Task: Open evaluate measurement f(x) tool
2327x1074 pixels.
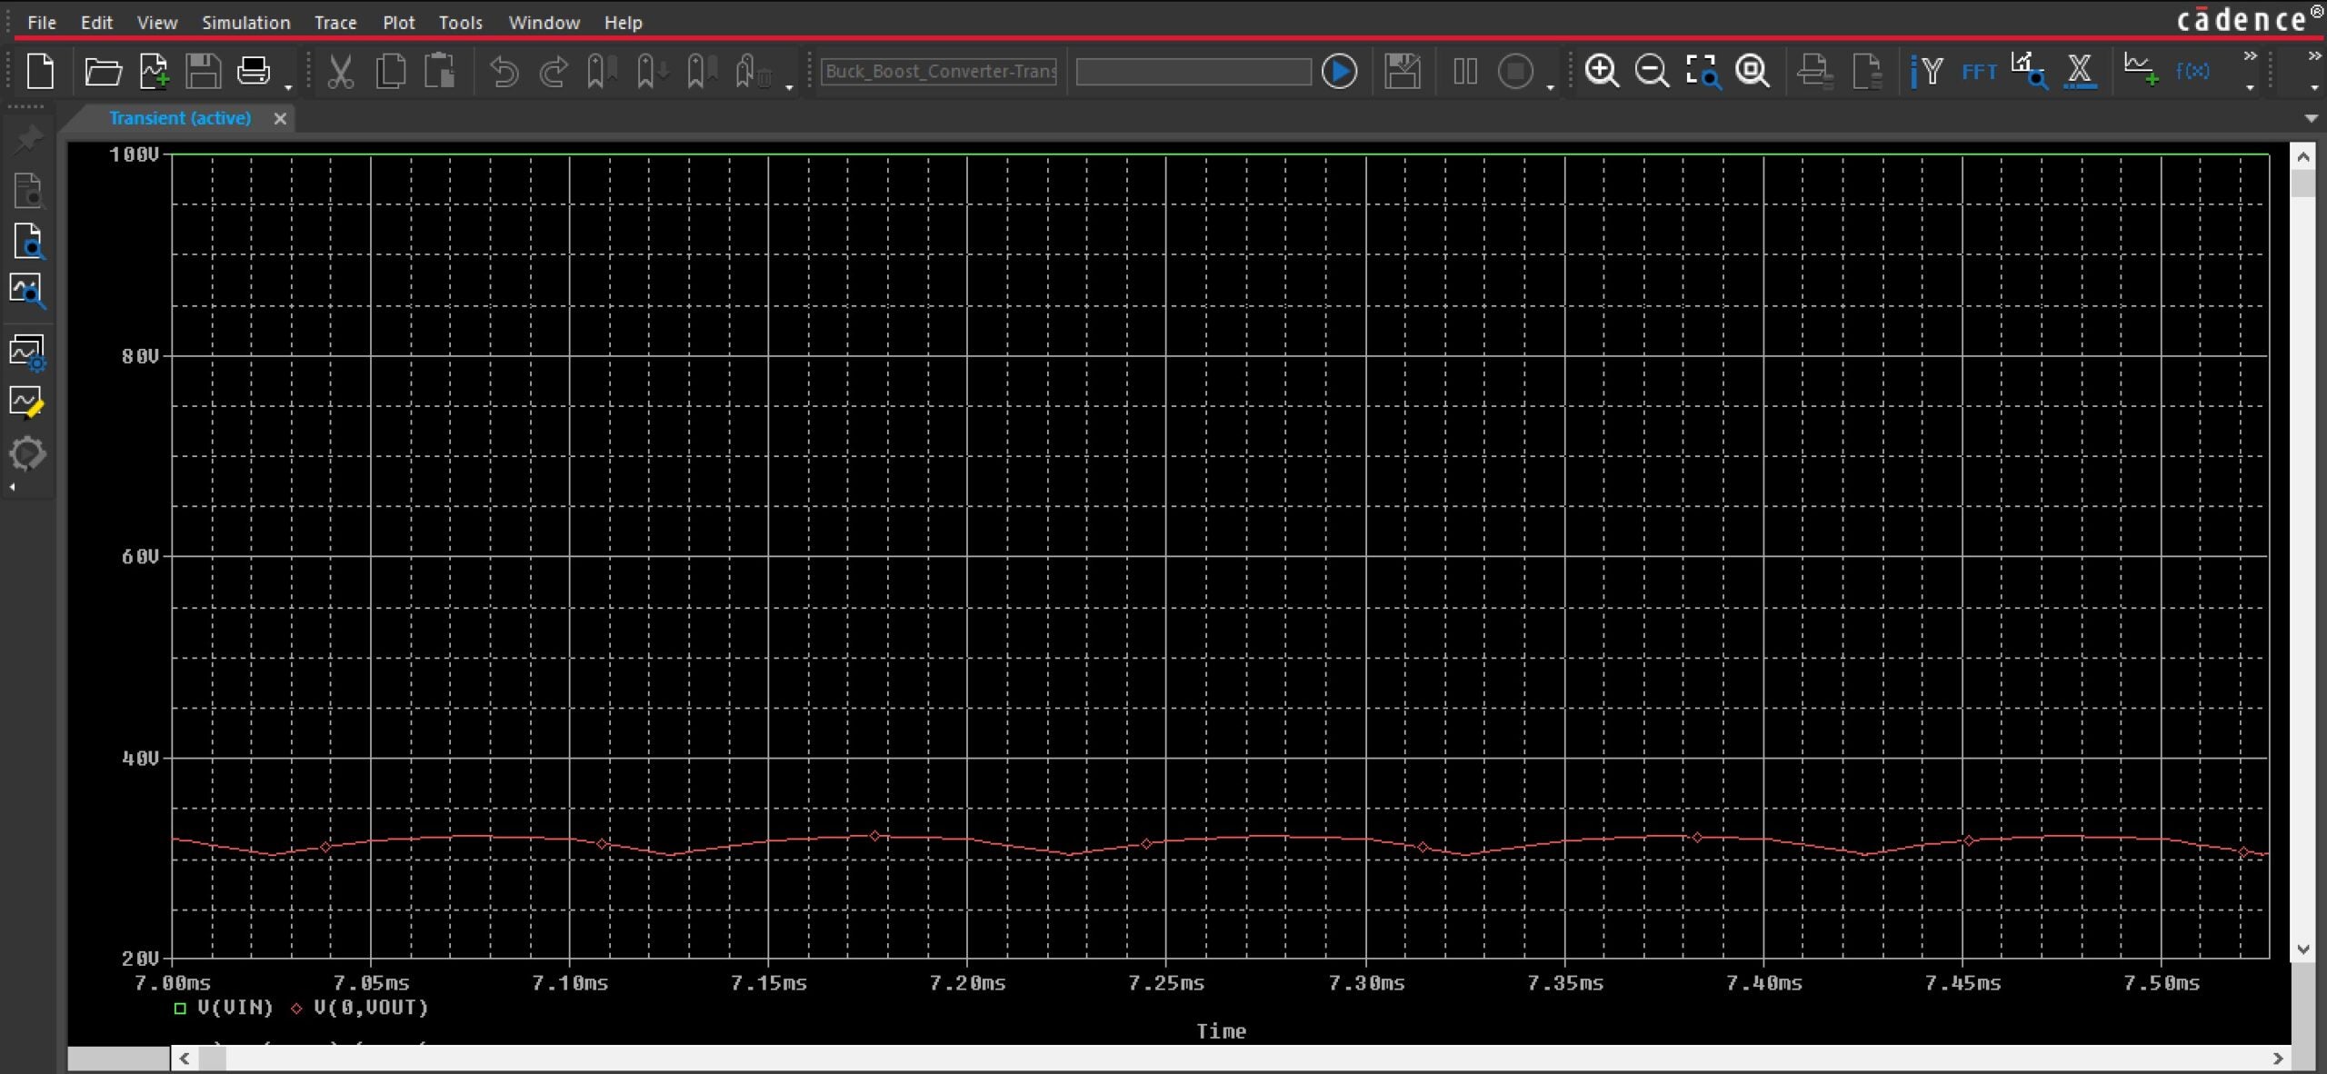Action: (2192, 71)
